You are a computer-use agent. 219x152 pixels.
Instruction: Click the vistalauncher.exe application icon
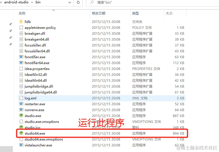point(21,145)
